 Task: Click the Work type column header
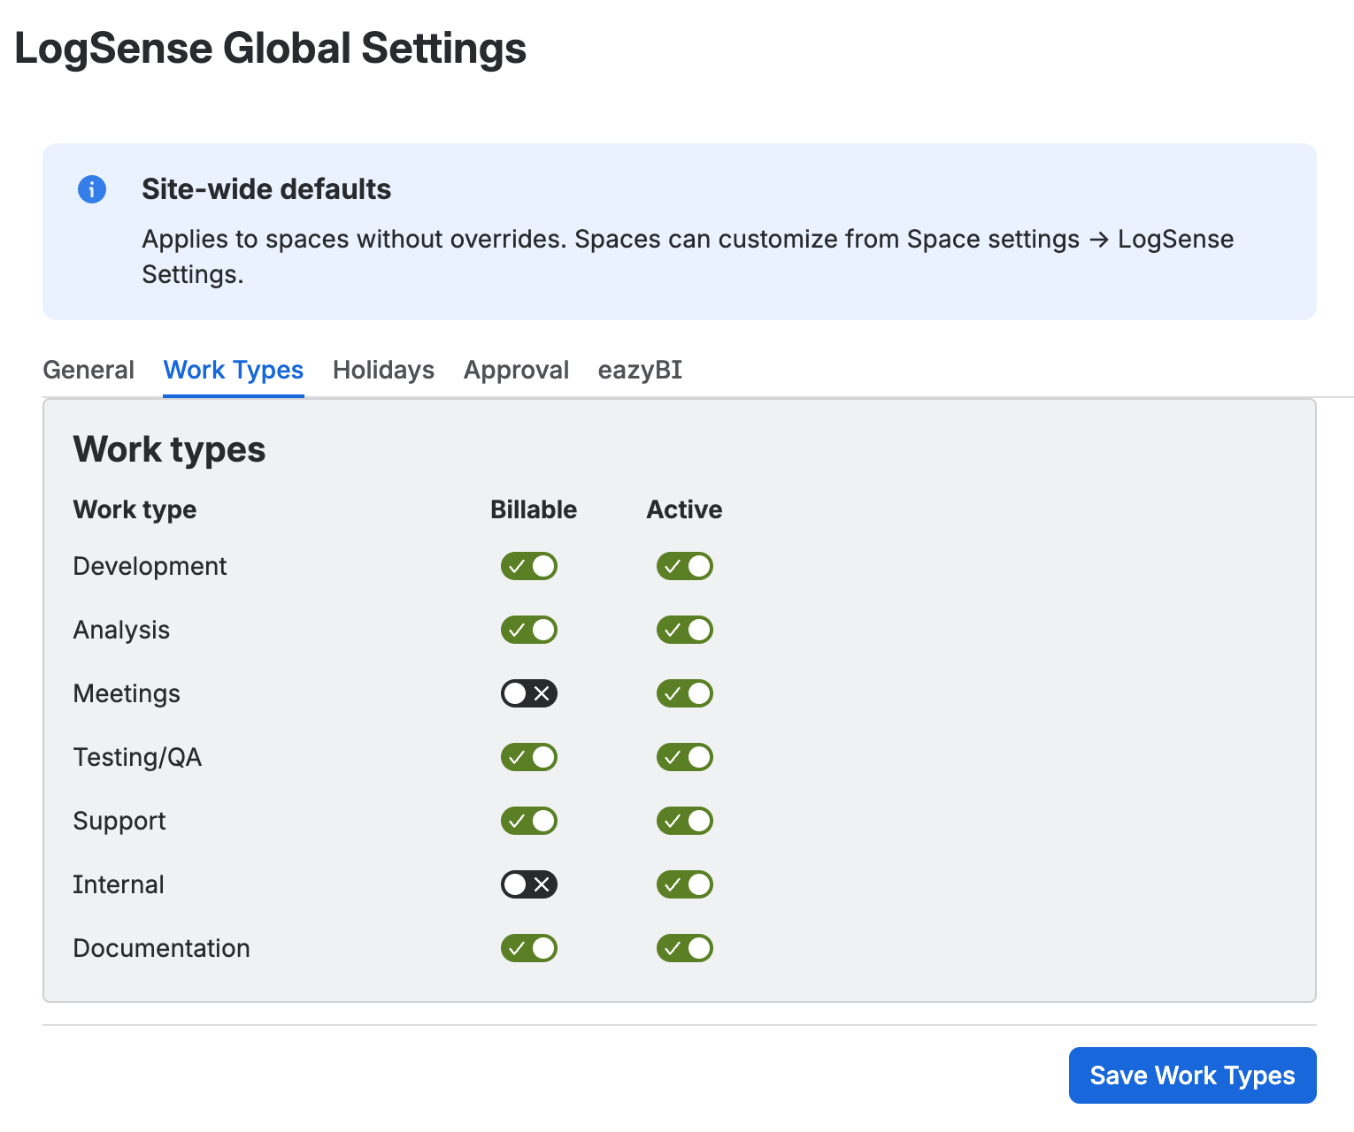[x=135, y=509]
